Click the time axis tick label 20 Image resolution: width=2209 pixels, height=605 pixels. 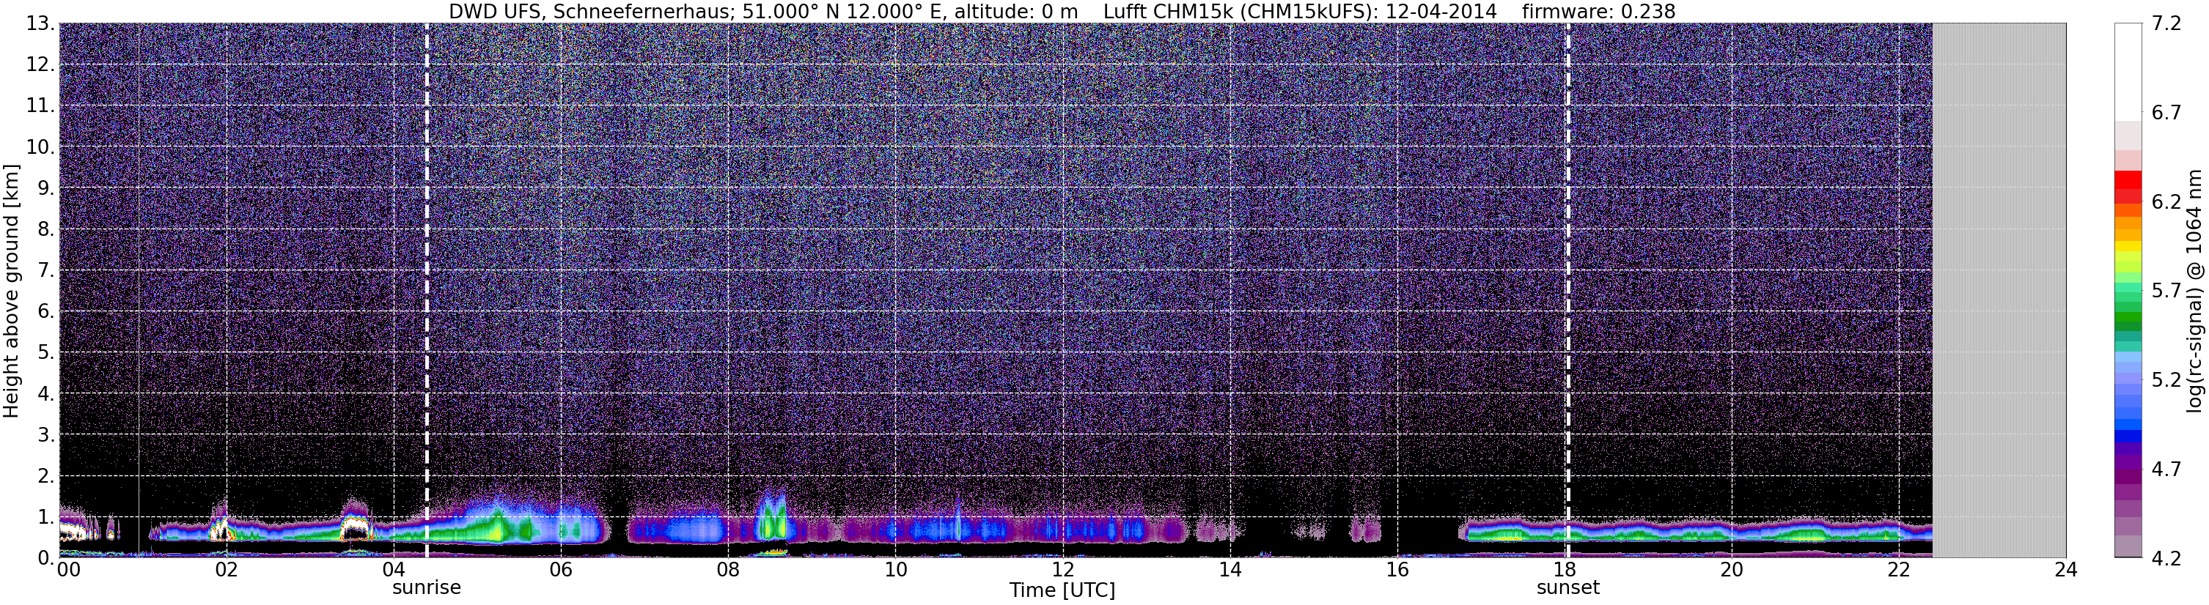click(1732, 570)
